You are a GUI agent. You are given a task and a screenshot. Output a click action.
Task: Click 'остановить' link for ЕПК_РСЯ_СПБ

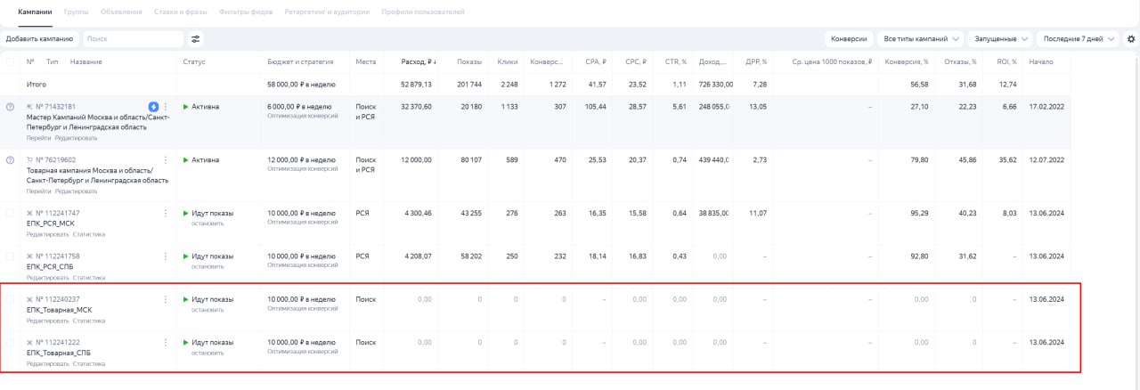[208, 266]
